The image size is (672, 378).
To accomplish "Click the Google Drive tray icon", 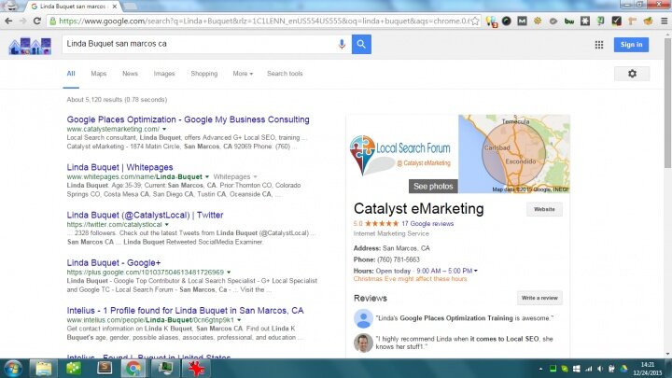I will [623, 369].
